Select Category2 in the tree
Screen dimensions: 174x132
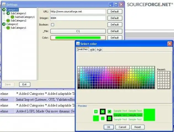pyautogui.click(x=12, y=24)
